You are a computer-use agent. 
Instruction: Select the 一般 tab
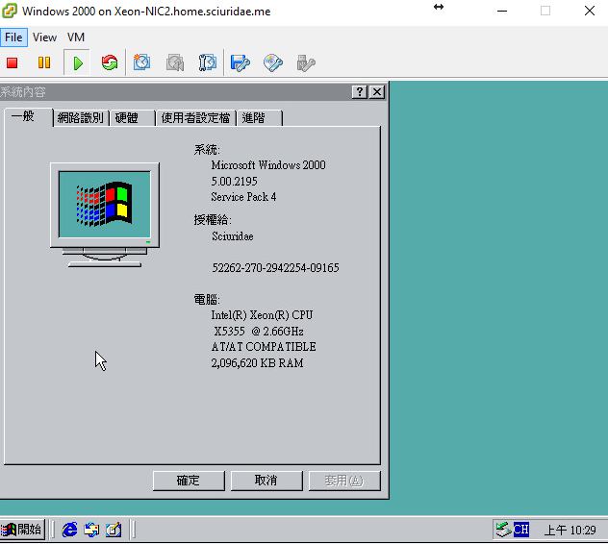tap(28, 116)
